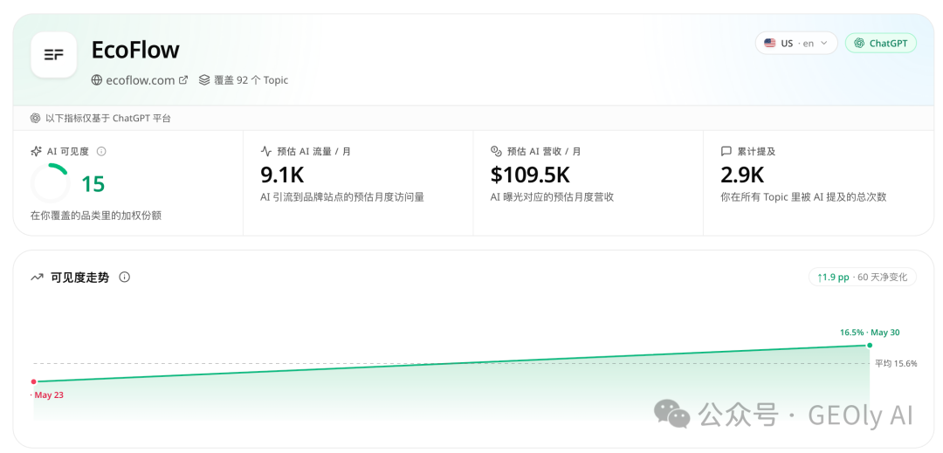Viewport: 943px width, 453px height.
Task: Click the chat bubble icon beside 累计提及
Action: [x=726, y=151]
